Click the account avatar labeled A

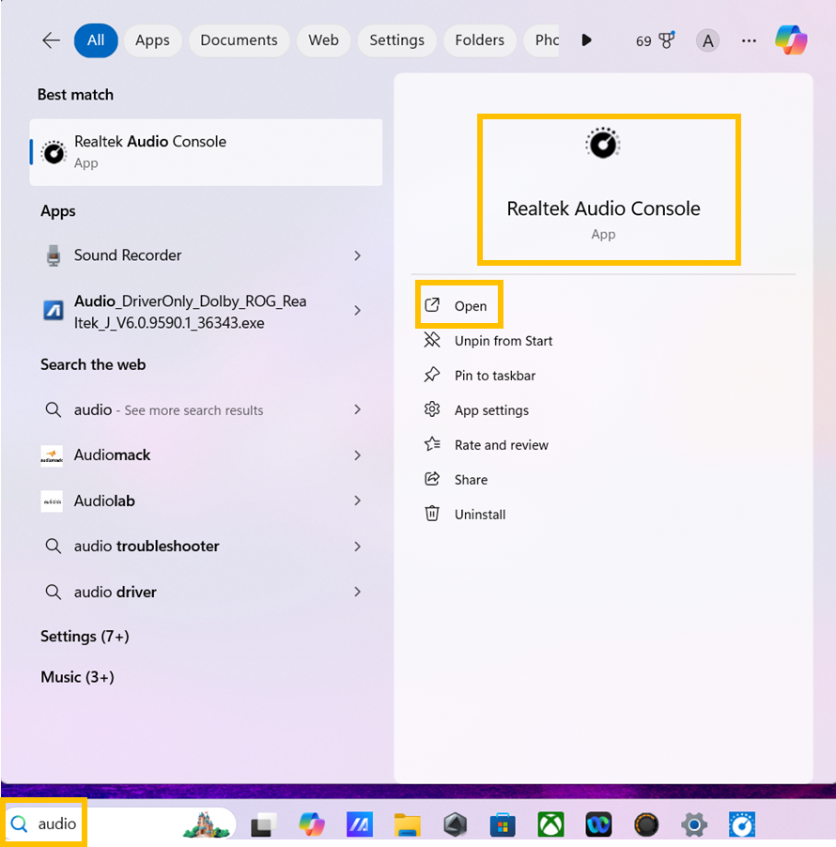[x=707, y=40]
